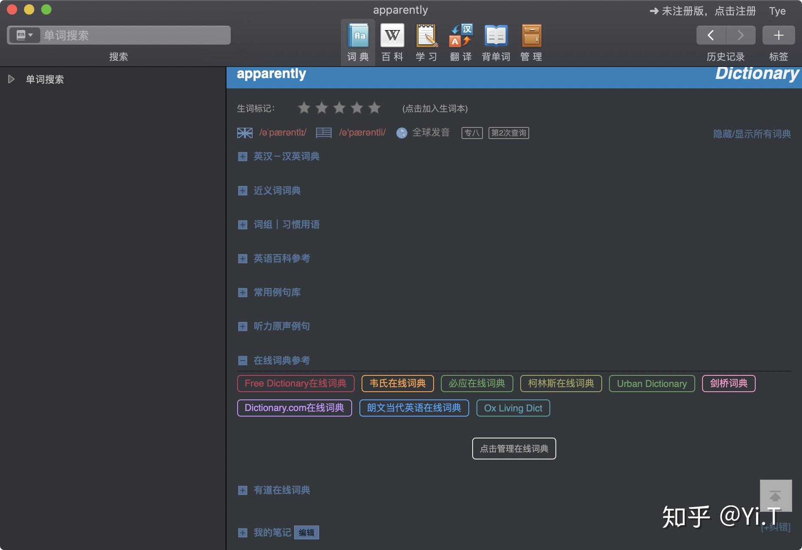Rate the word with second star
The height and width of the screenshot is (550, 802).
[322, 108]
